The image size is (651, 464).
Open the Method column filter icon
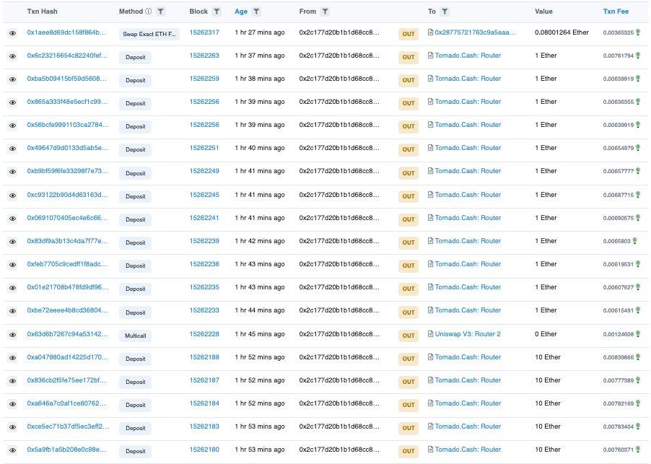pos(160,12)
